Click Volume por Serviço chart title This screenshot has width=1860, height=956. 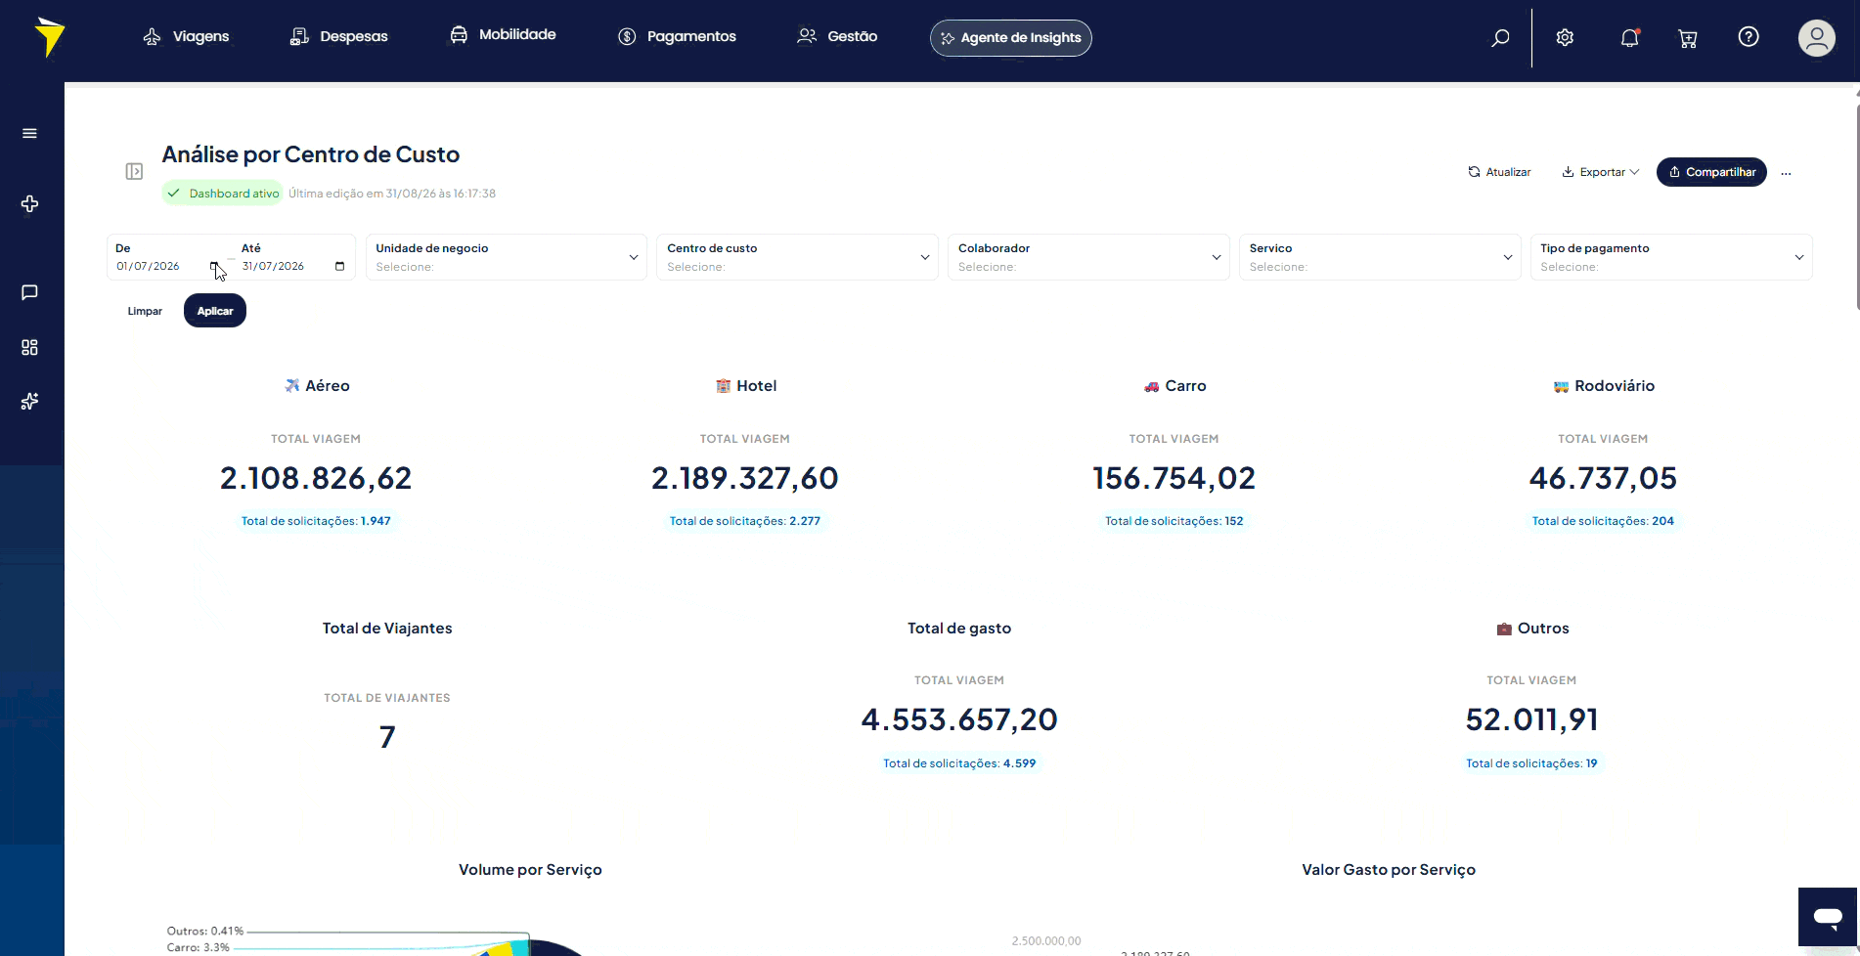pyautogui.click(x=530, y=870)
